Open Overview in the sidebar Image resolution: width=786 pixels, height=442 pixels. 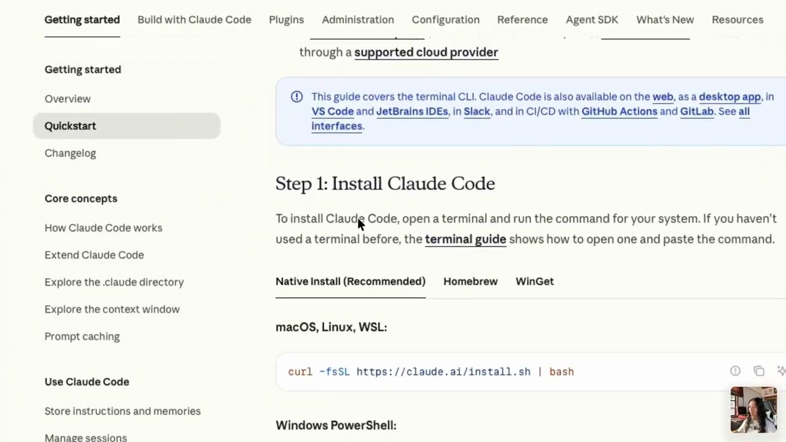tap(68, 99)
